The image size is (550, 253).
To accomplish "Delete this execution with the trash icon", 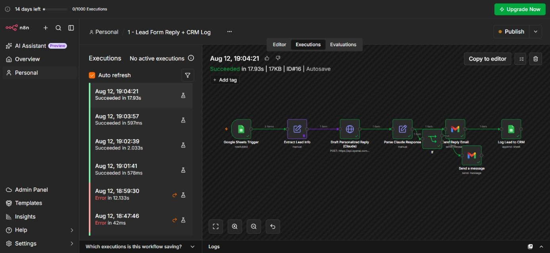I will (x=536, y=59).
